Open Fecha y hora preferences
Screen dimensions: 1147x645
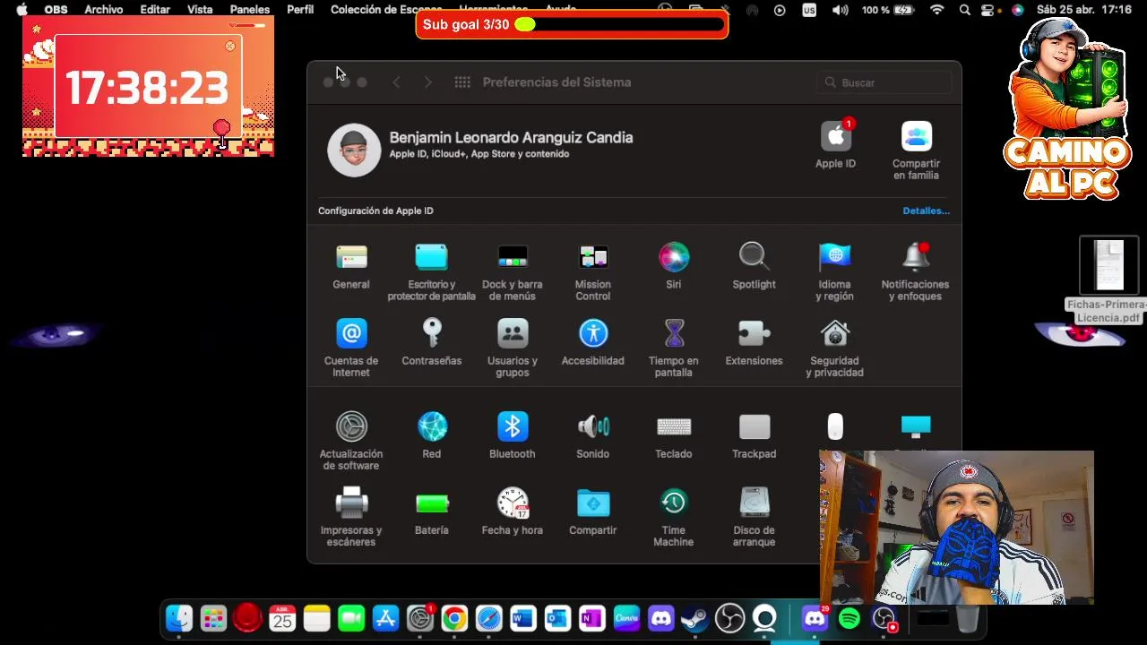coord(513,512)
